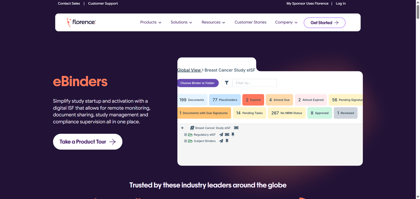Click the green folder icon of Subject Binders

coord(190,141)
